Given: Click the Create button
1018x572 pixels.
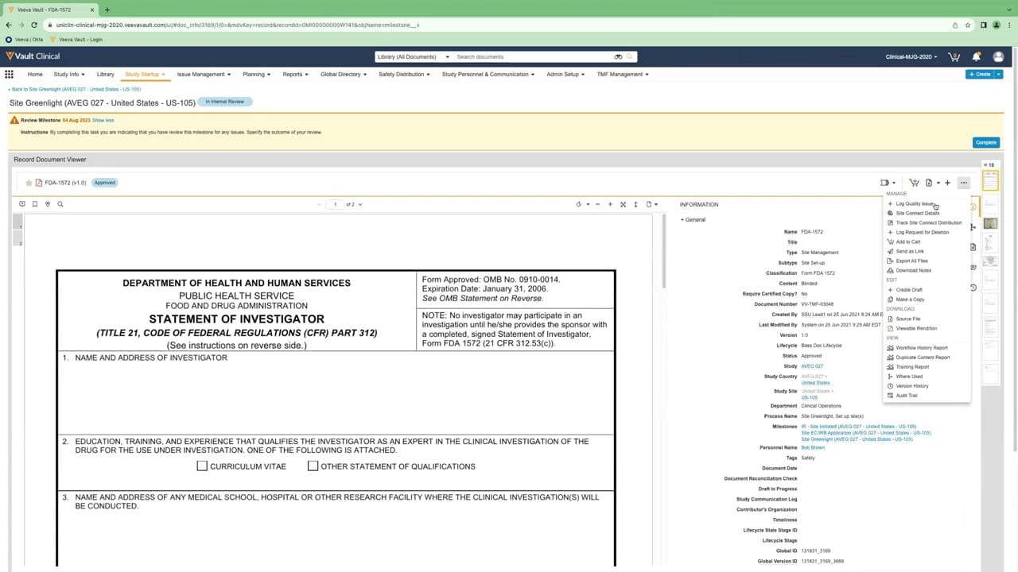Looking at the screenshot, I should point(980,74).
